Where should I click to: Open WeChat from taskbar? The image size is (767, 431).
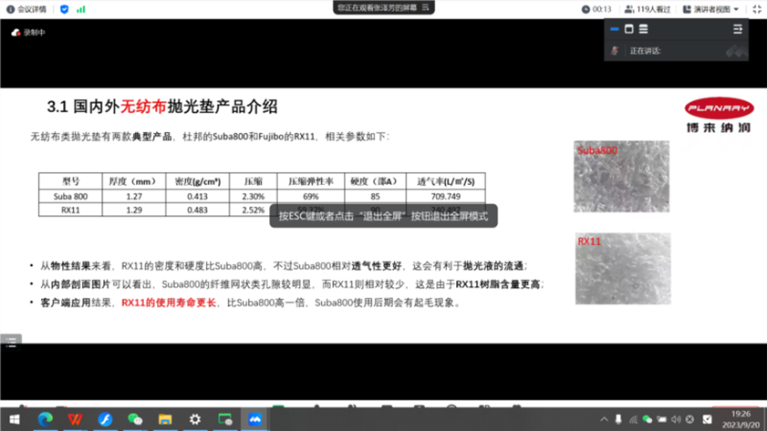click(135, 419)
